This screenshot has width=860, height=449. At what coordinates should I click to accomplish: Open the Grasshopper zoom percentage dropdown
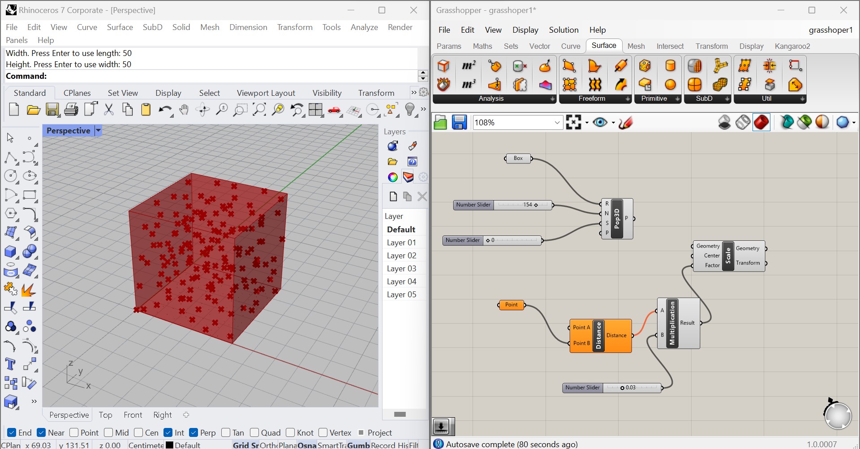click(557, 122)
